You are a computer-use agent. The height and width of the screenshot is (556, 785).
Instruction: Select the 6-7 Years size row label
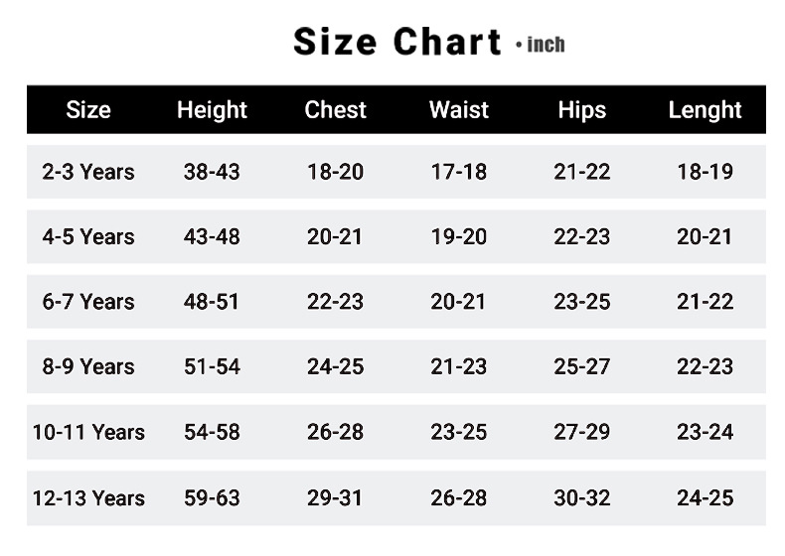88,302
